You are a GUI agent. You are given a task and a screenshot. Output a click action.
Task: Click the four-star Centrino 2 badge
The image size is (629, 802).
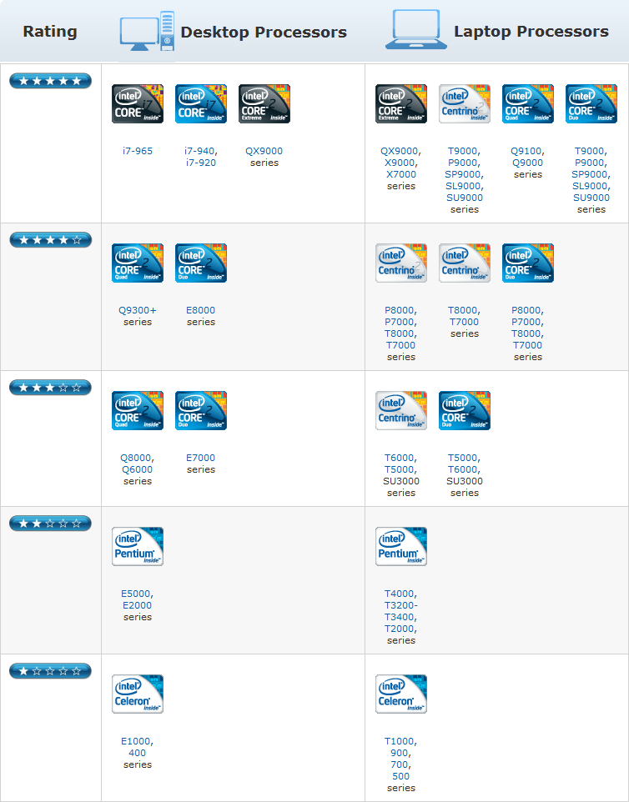[x=400, y=263]
